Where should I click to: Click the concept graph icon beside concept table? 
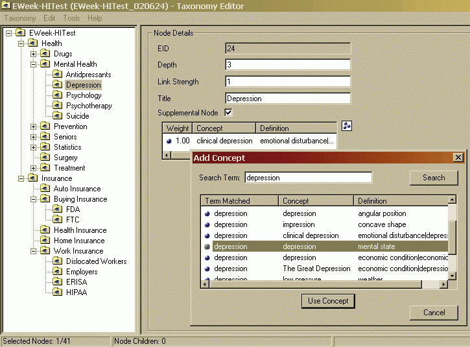coord(347,126)
